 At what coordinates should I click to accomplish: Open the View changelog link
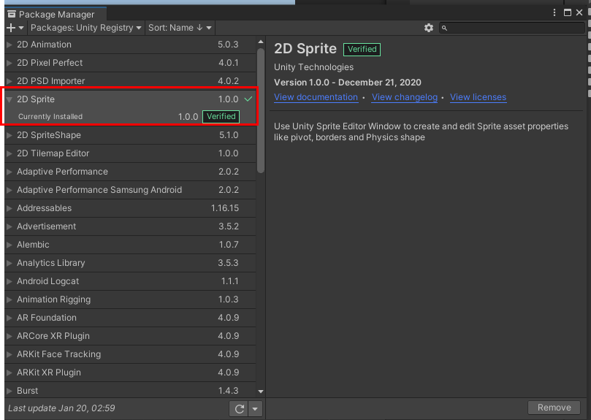[x=405, y=97]
